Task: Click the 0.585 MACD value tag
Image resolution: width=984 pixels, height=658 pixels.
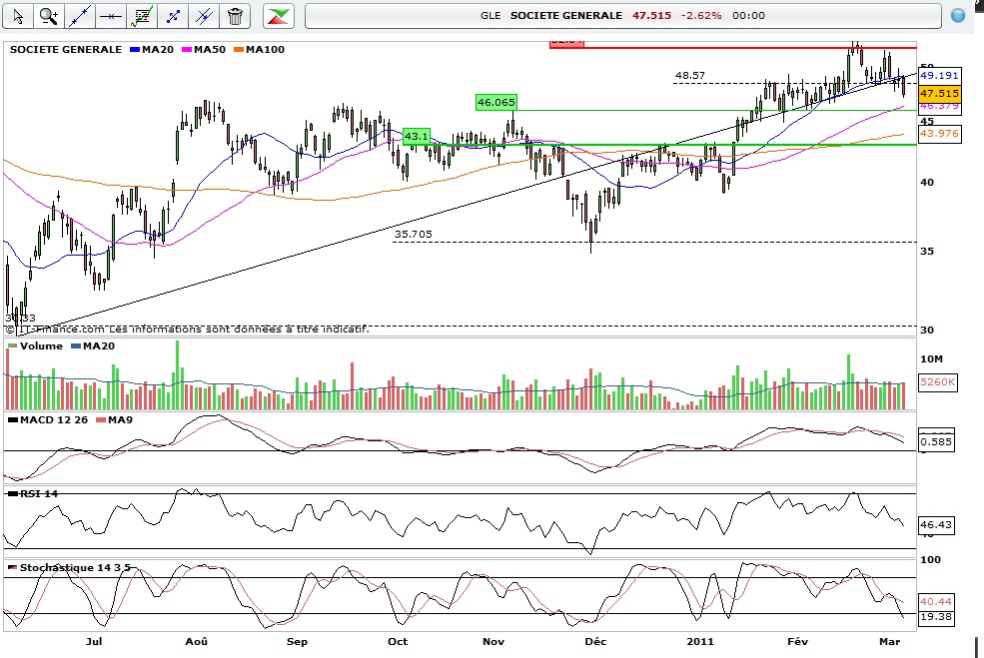Action: (936, 441)
